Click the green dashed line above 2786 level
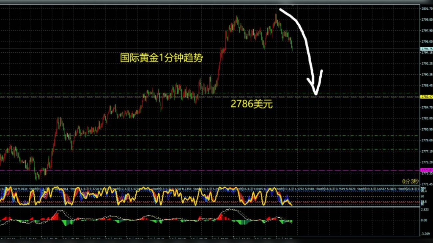The image size is (433, 243). [x=127, y=93]
